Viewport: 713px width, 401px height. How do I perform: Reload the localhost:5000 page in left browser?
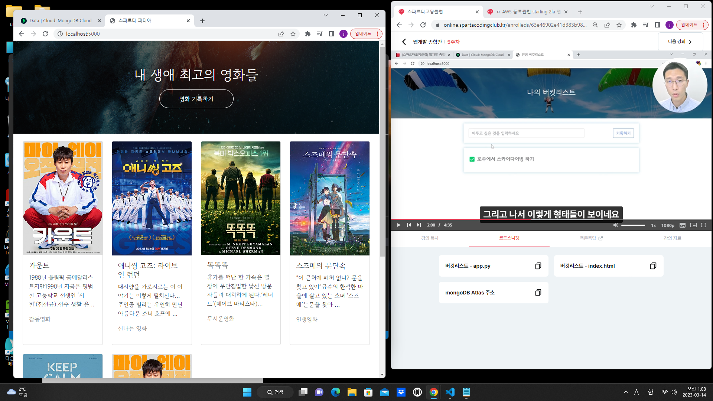[x=45, y=34]
